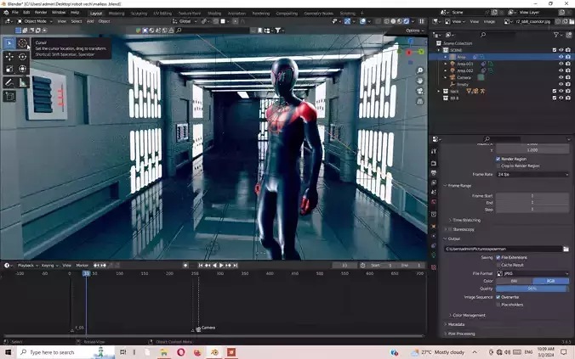Screen dimensions: 575x359
Task: Click the viewport zoom magnifier icon
Action: click(x=420, y=70)
